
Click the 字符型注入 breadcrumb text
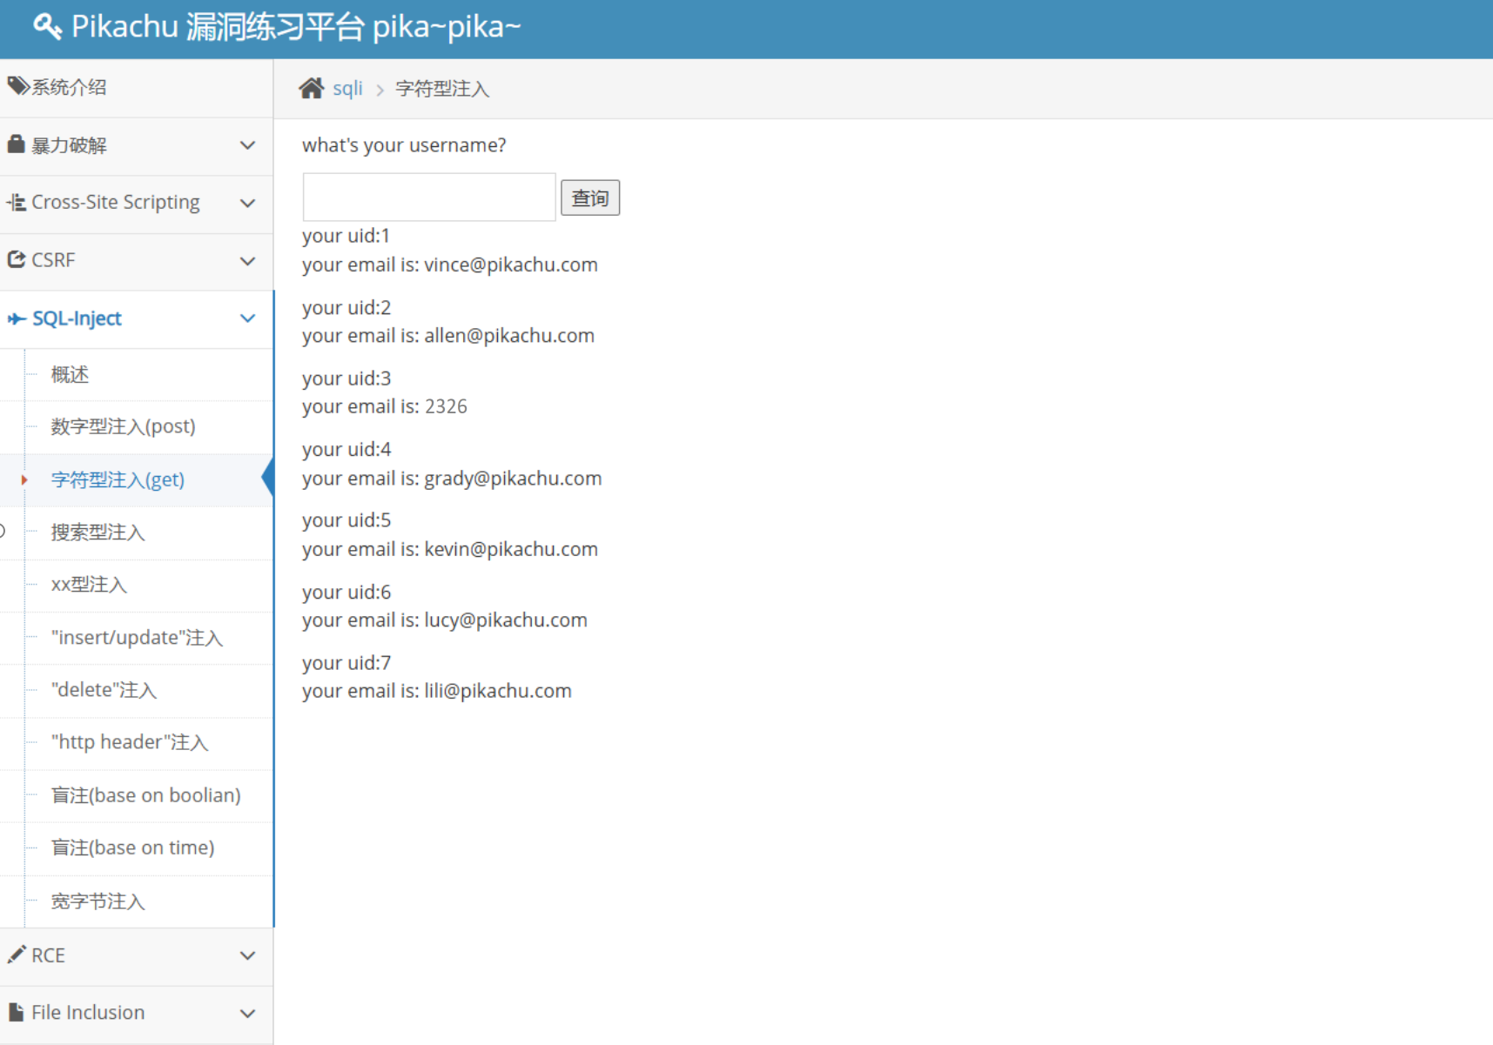(442, 89)
